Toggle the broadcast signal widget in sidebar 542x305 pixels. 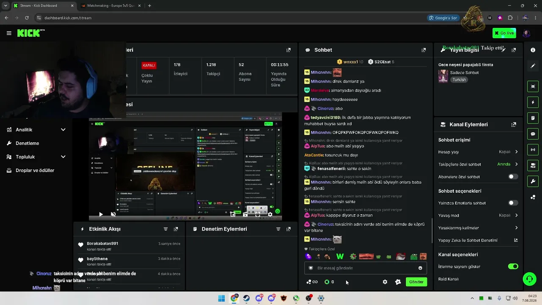pyautogui.click(x=533, y=150)
